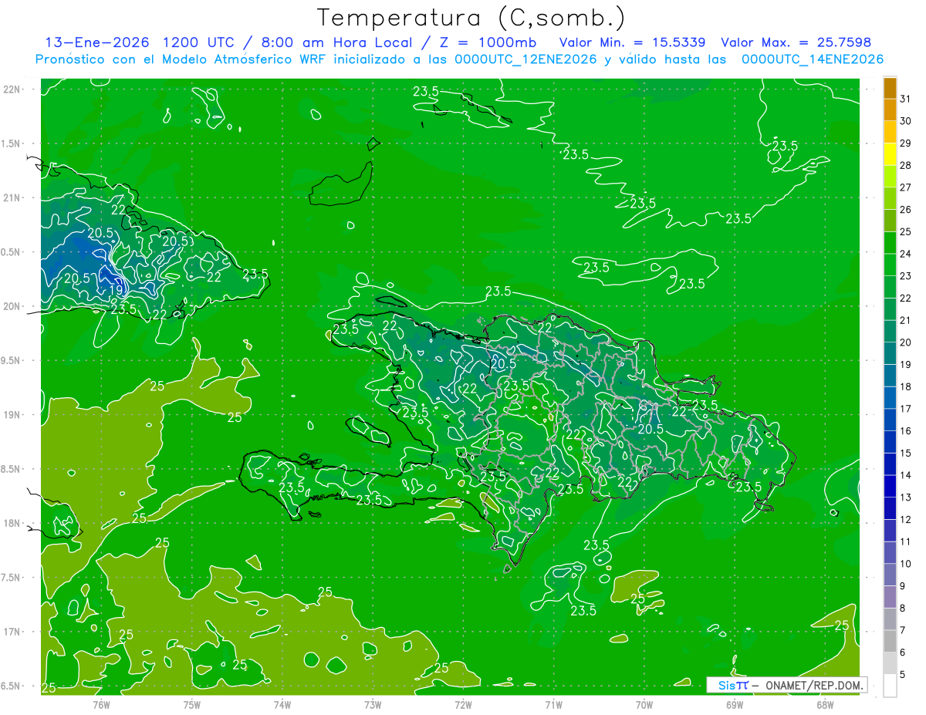Click the "15" colorbar scale label

point(905,453)
